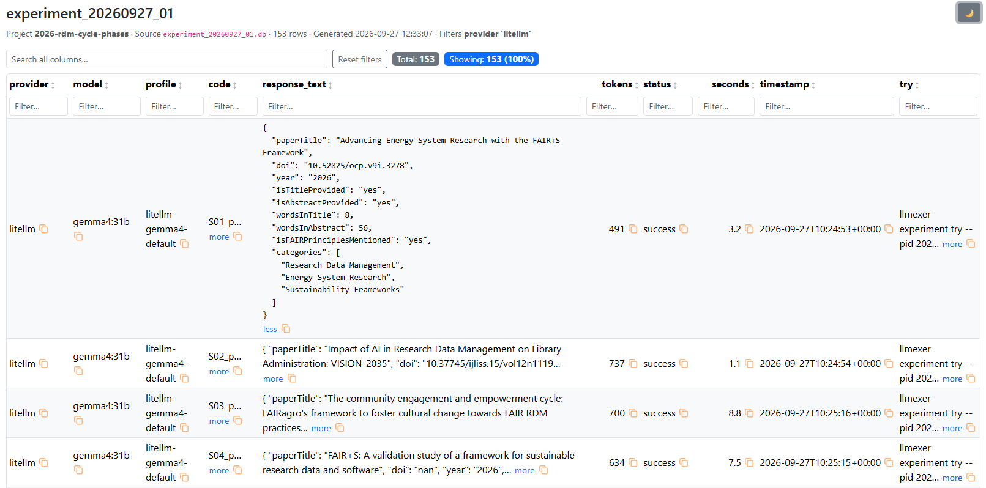Focus the tokens filter box
Image resolution: width=986 pixels, height=488 pixels.
(612, 106)
